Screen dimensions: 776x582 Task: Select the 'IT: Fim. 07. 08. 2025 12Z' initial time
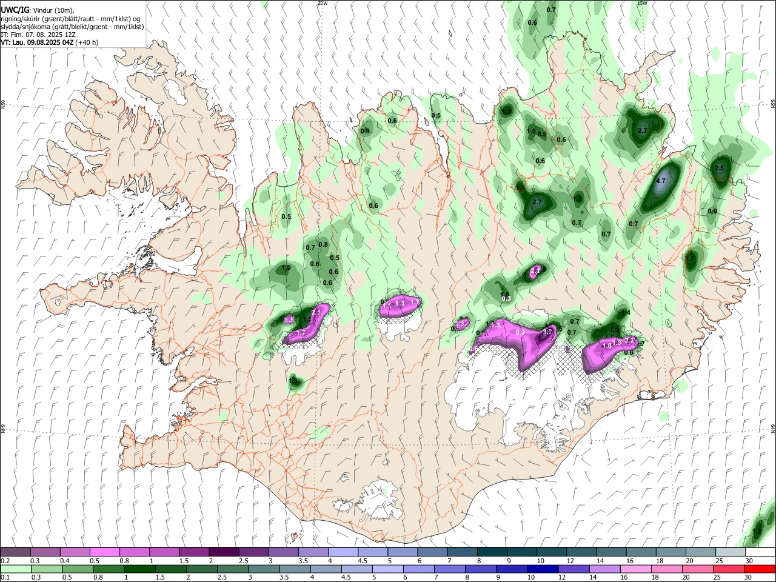(x=39, y=35)
